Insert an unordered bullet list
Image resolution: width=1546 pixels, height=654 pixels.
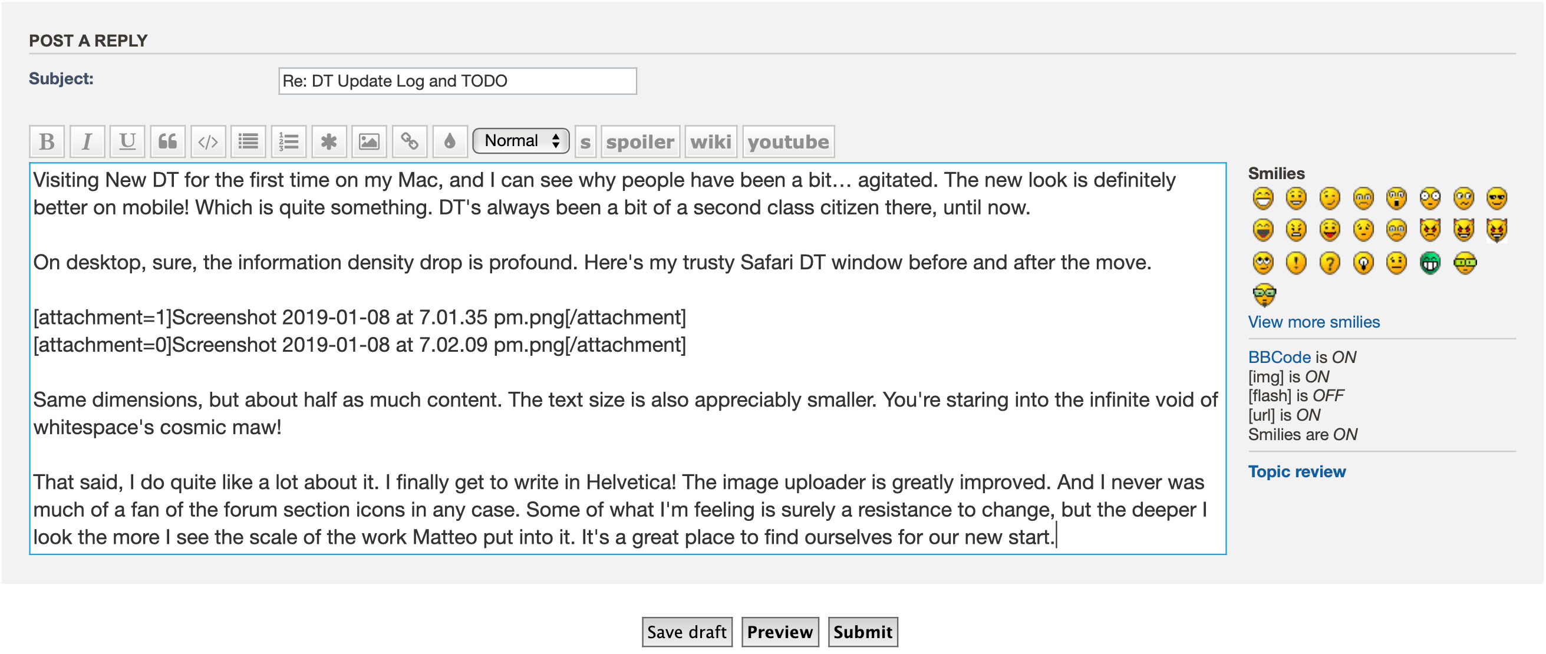point(248,141)
